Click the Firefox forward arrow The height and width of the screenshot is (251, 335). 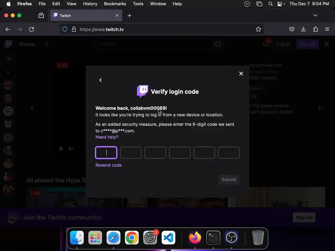[x=20, y=29]
